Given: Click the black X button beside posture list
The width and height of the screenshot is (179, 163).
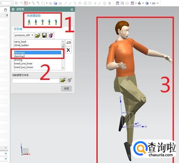Looking at the screenshot, I should (68, 50).
